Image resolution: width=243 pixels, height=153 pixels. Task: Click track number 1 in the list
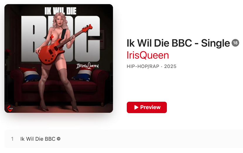(x=12, y=139)
